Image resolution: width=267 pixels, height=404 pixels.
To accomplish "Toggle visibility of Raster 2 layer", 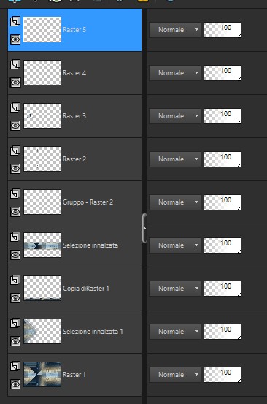I will [x=15, y=169].
